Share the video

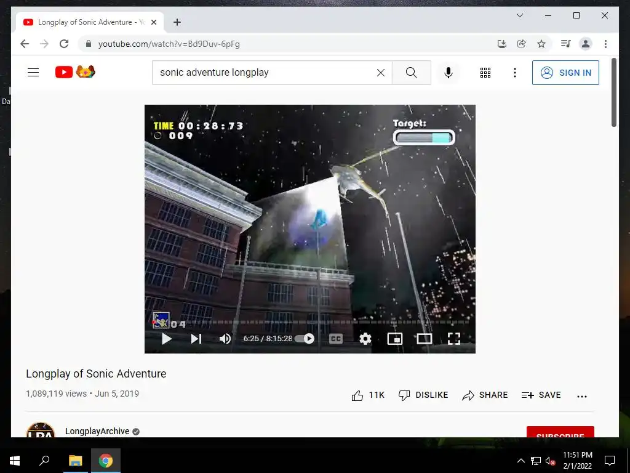click(485, 395)
